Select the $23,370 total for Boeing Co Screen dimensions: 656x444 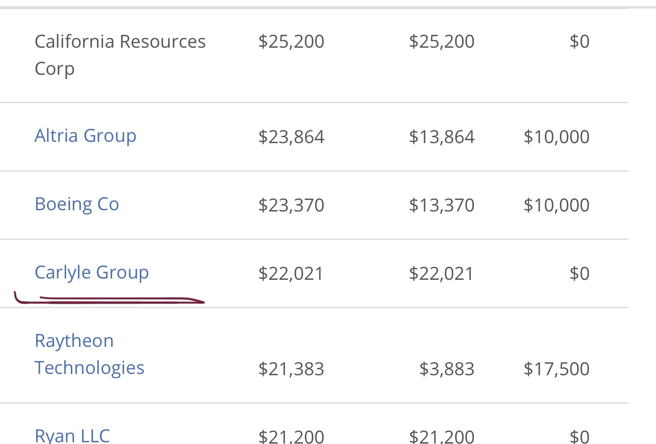click(x=291, y=205)
